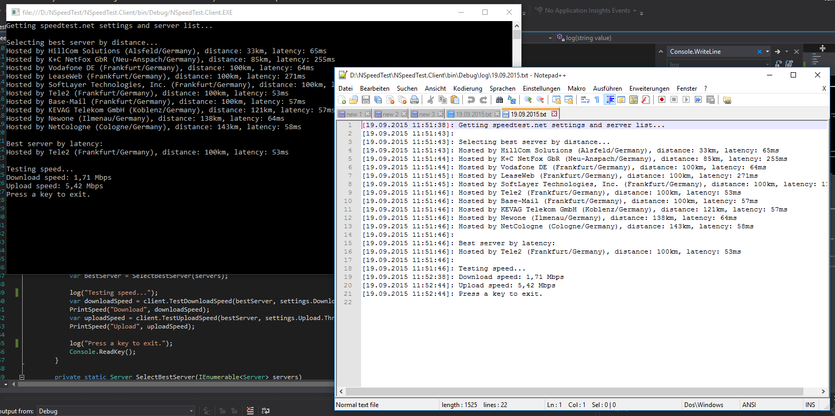Viewport: 835px width, 416px height.
Task: Open the user-defined language icon
Action: (622, 100)
